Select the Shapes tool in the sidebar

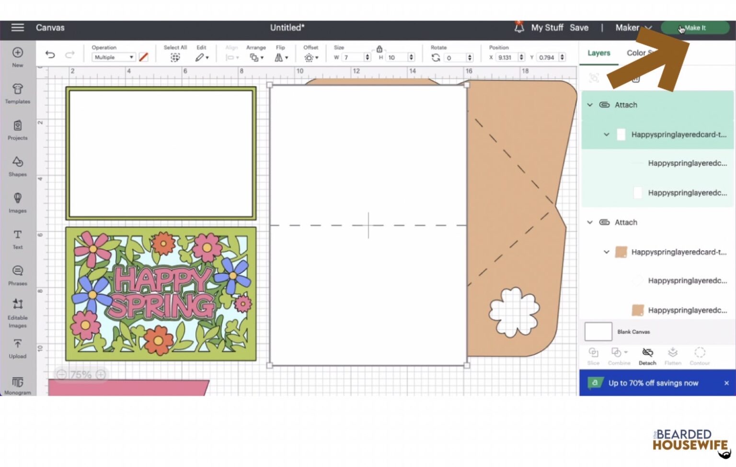point(18,166)
